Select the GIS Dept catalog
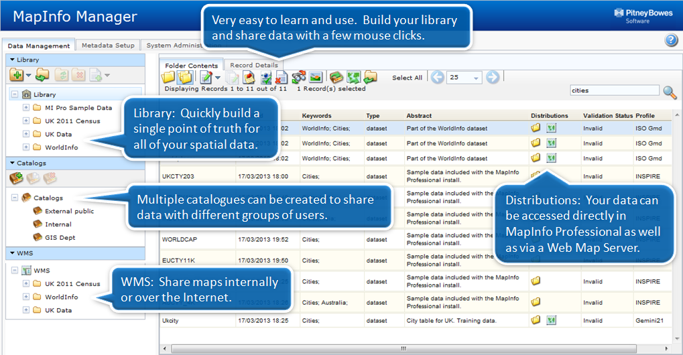This screenshot has height=355, width=683. point(60,238)
